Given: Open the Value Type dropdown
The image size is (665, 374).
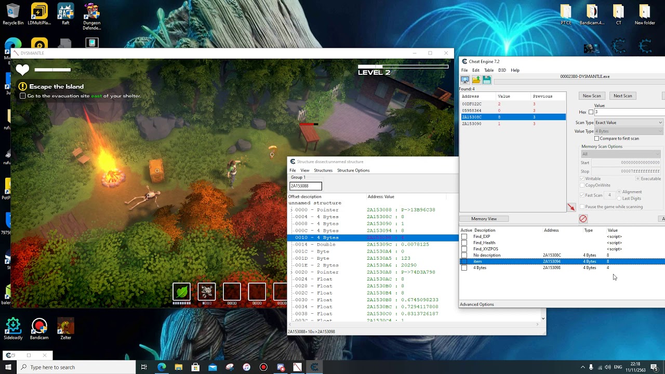Looking at the screenshot, I should coord(629,131).
